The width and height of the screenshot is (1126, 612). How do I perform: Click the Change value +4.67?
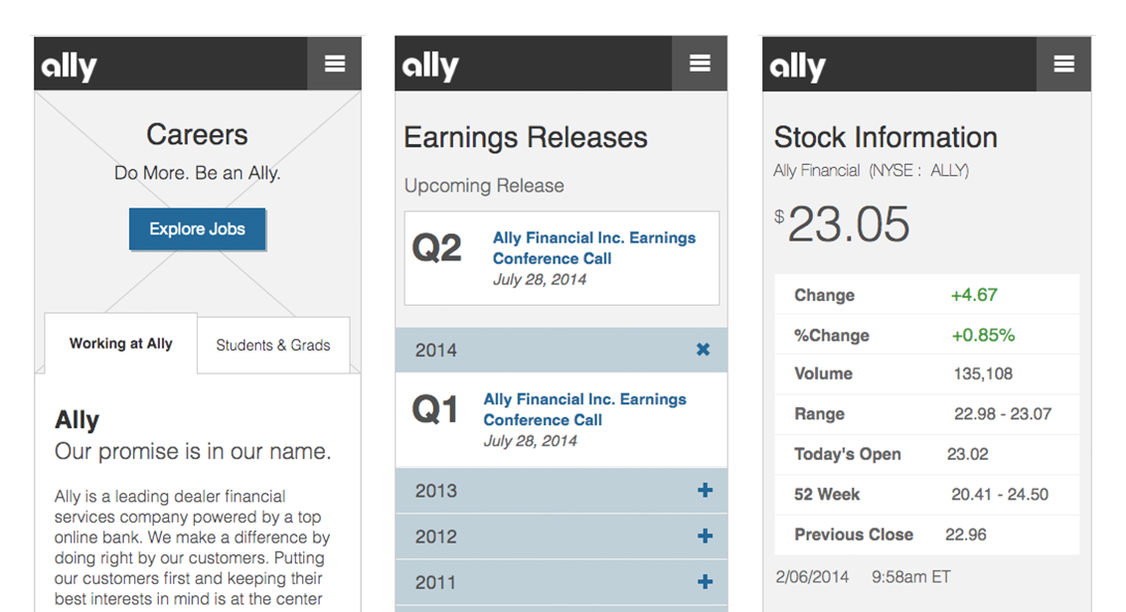click(974, 295)
